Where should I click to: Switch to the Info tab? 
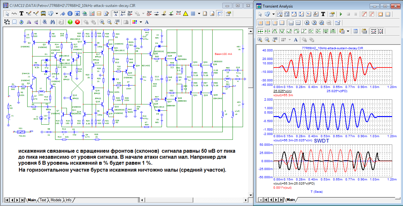68,200
